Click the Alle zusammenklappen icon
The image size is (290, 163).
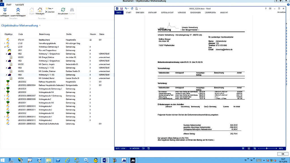pos(18,10)
